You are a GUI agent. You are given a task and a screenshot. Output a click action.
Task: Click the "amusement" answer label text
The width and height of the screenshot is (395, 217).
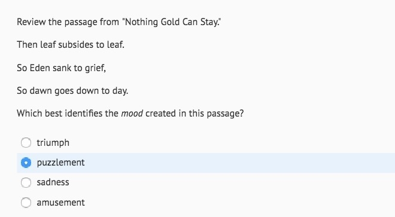click(x=60, y=203)
